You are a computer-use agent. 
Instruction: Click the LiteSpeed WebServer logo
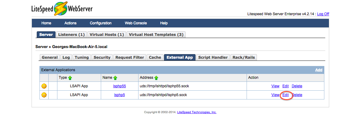pyautogui.click(x=62, y=9)
